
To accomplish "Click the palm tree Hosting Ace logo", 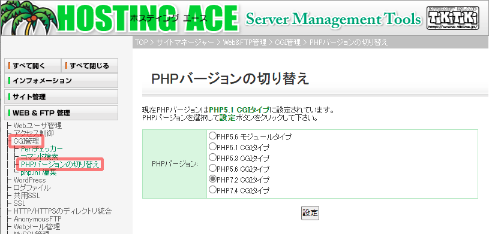I will [x=120, y=17].
